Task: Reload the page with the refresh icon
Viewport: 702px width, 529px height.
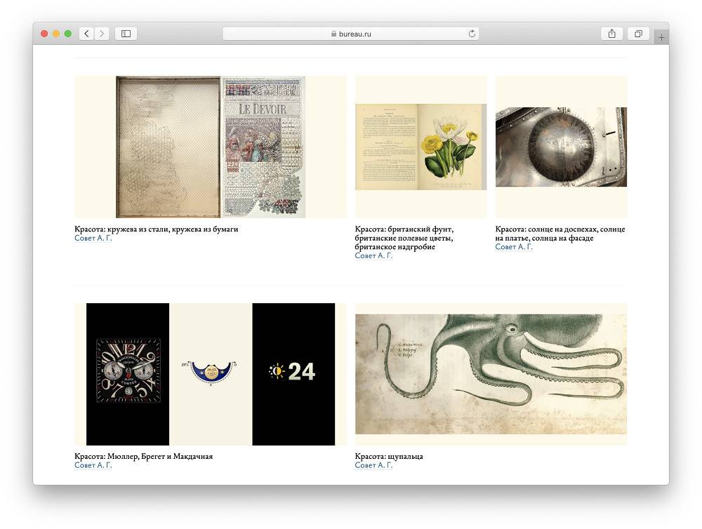Action: [x=472, y=34]
